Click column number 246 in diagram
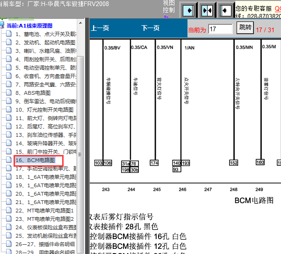 pos(182,190)
